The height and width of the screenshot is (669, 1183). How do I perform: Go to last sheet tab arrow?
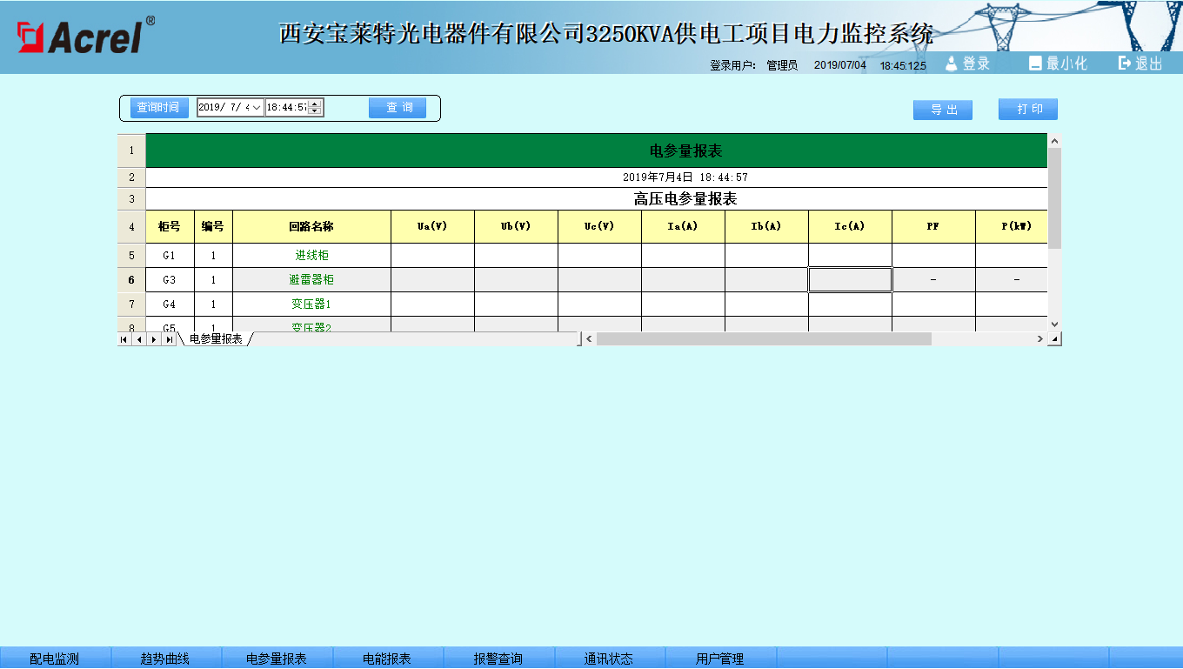[x=169, y=339]
